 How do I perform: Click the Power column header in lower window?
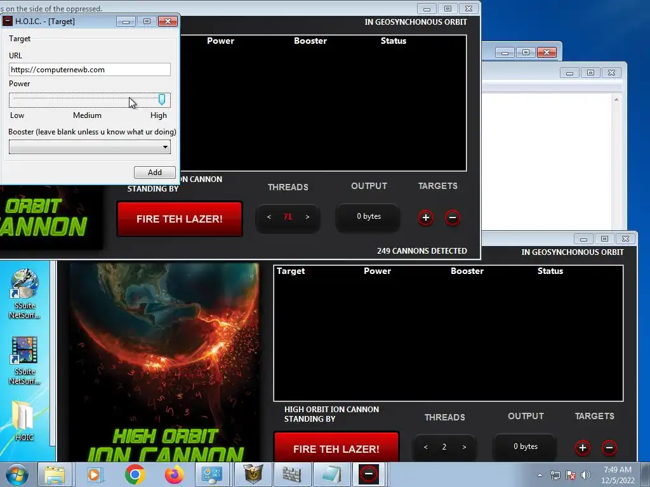coord(377,271)
